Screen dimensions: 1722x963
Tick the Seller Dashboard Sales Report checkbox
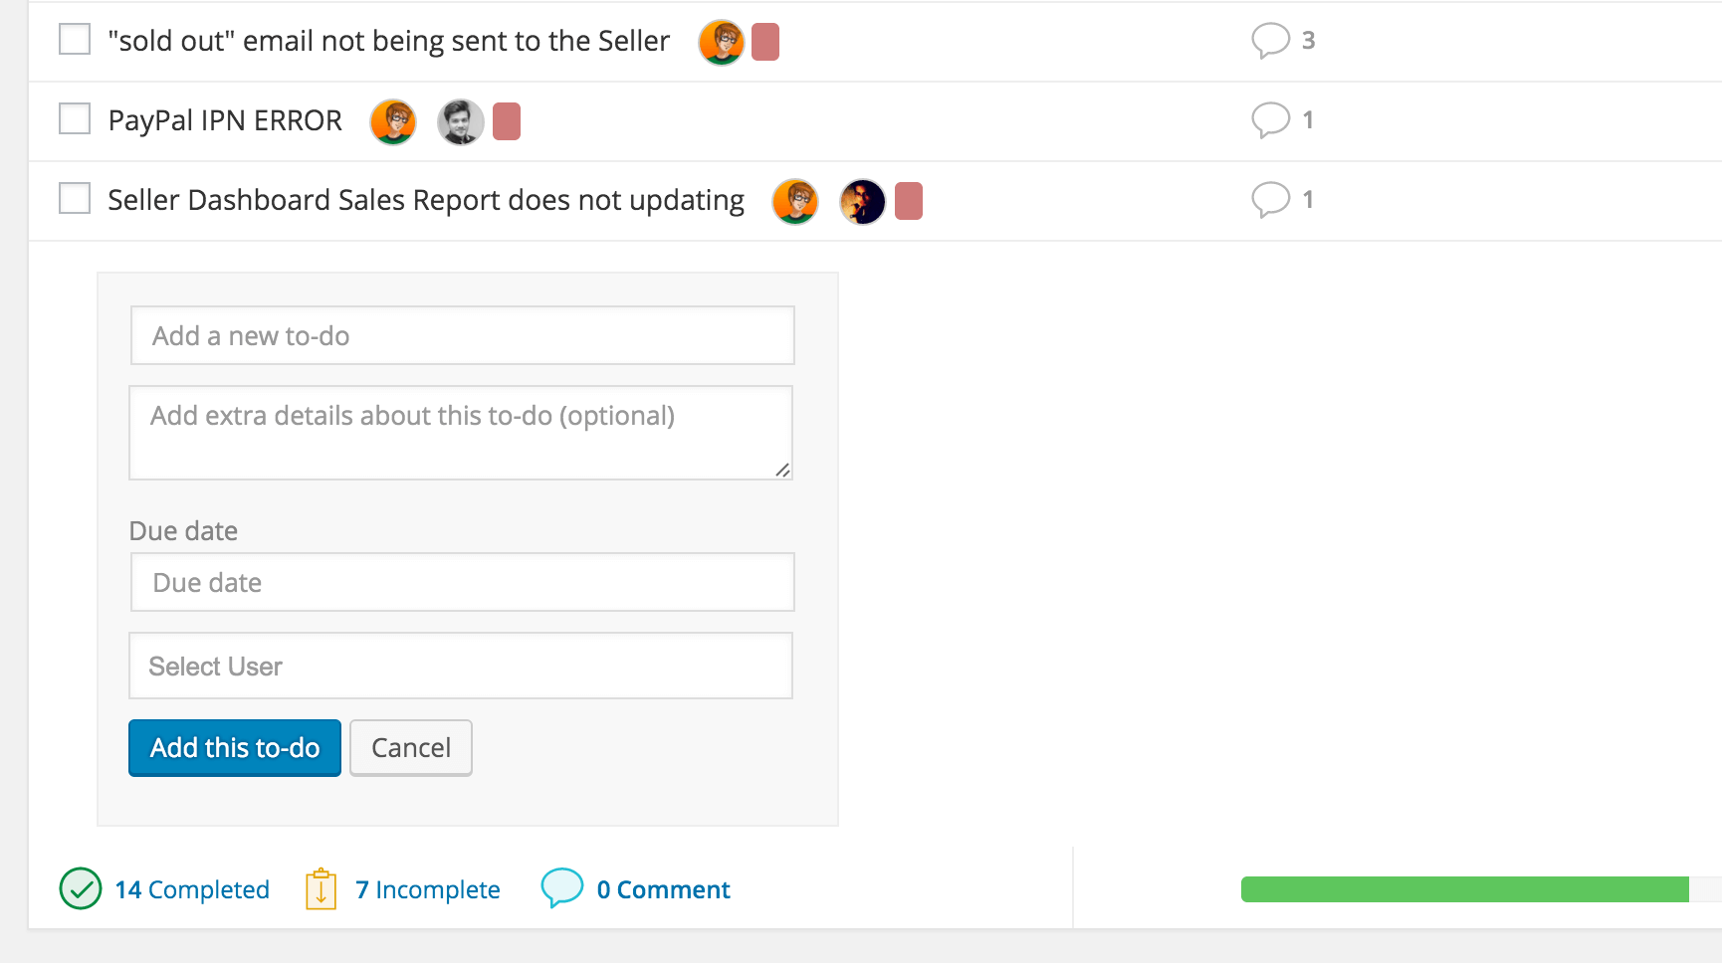click(x=75, y=199)
